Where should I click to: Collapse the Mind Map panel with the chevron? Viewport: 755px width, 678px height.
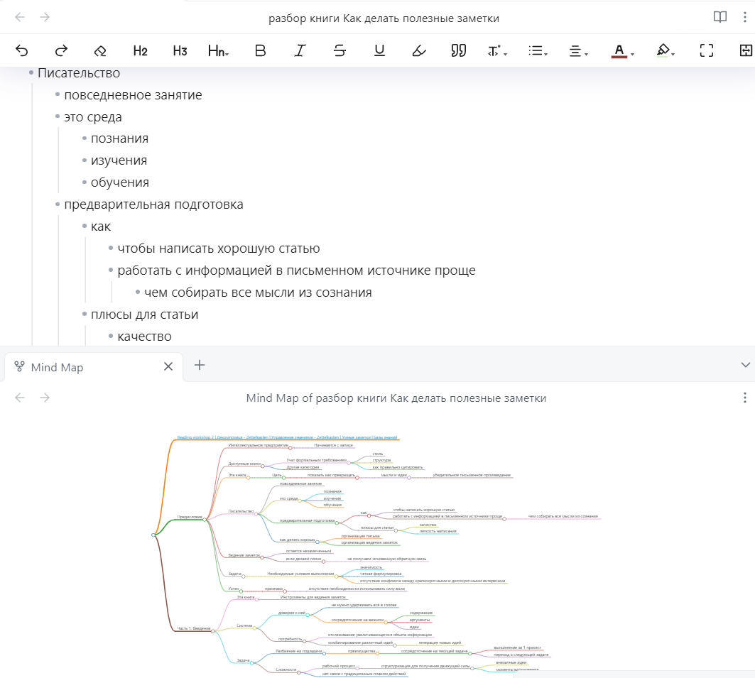pos(744,364)
